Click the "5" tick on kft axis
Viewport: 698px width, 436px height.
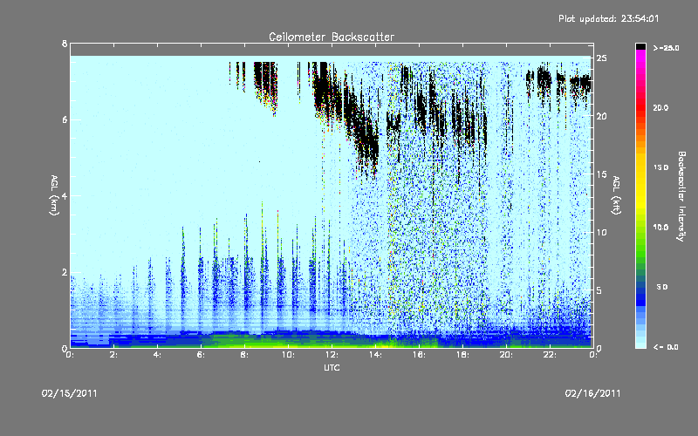tap(599, 290)
